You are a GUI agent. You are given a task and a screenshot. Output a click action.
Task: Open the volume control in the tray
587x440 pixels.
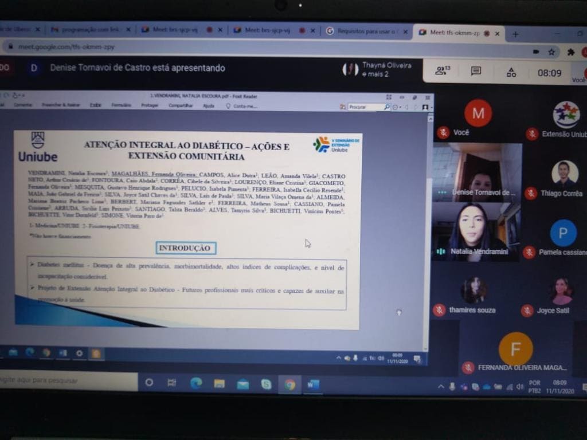click(519, 387)
